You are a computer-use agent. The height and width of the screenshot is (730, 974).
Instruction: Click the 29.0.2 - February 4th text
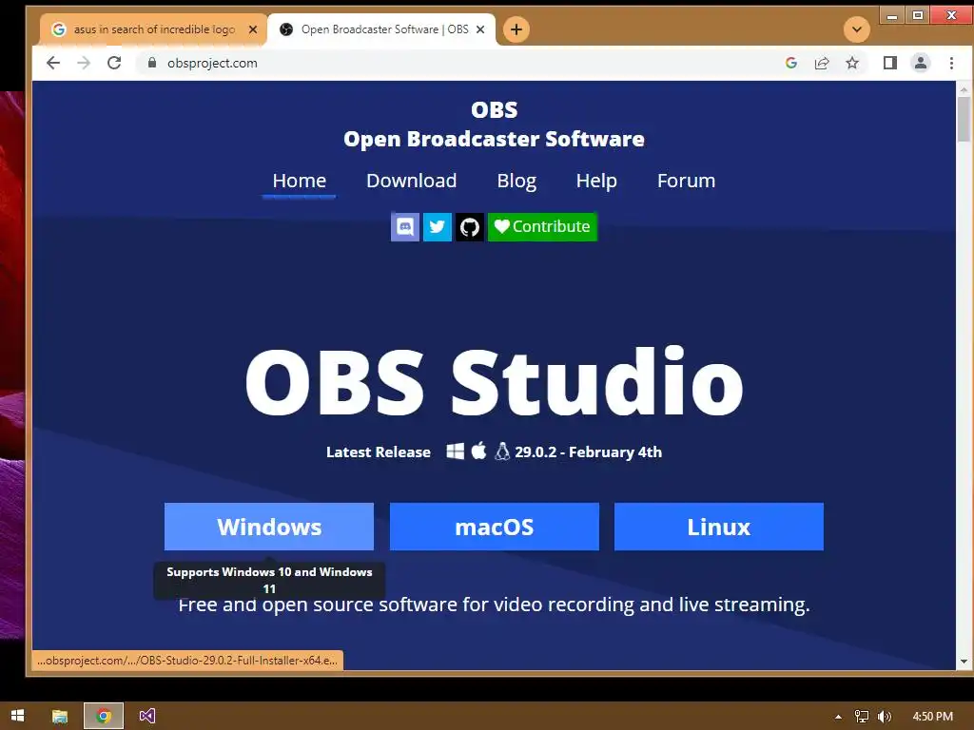(x=588, y=451)
